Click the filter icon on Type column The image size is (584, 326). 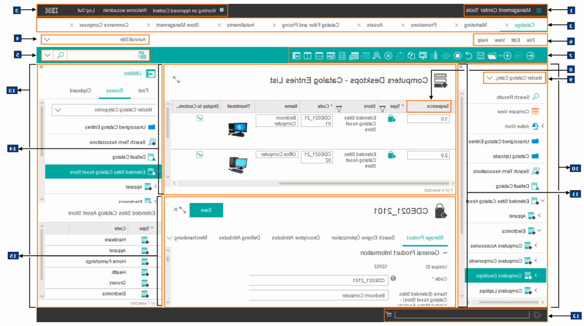coord(382,108)
